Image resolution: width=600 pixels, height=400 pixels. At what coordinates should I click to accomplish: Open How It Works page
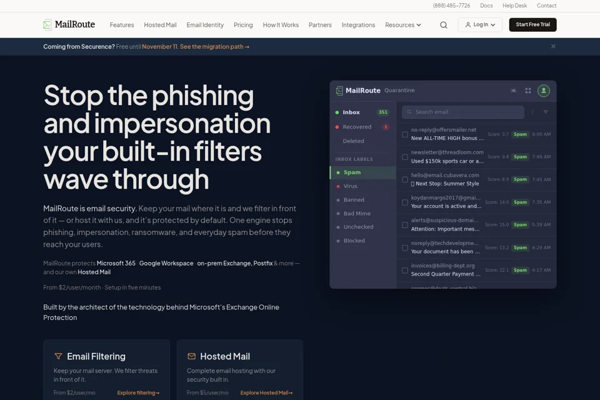281,25
